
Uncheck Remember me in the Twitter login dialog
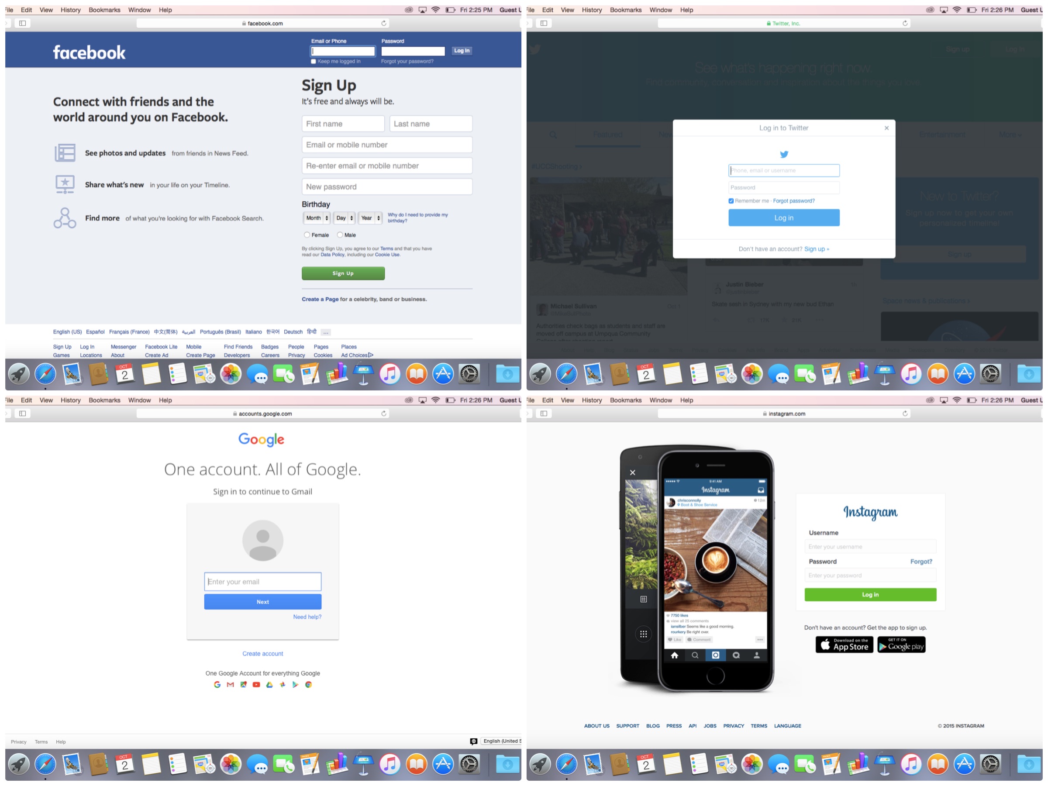pyautogui.click(x=731, y=201)
